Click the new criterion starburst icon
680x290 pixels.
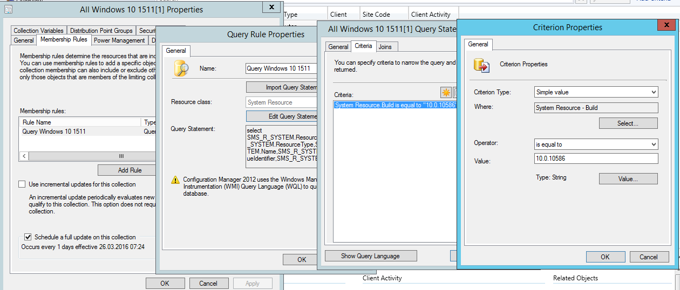point(446,92)
